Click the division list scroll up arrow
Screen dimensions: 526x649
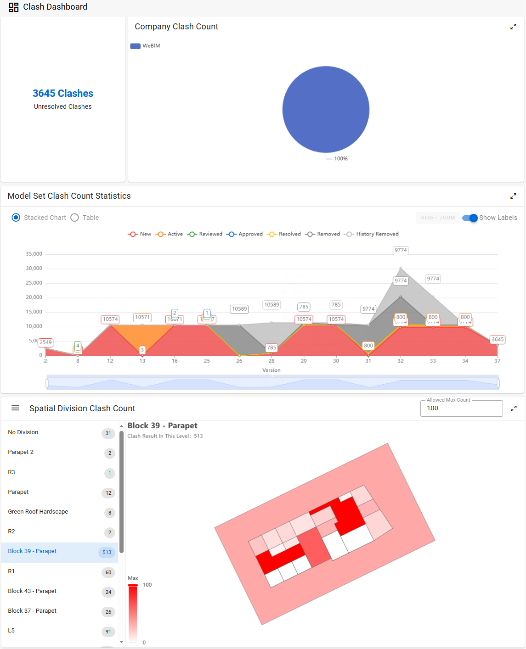tap(121, 426)
